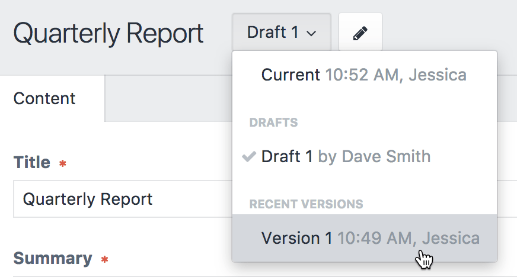The height and width of the screenshot is (277, 517).
Task: Open the Draft 1 version dropdown
Action: coord(282,32)
